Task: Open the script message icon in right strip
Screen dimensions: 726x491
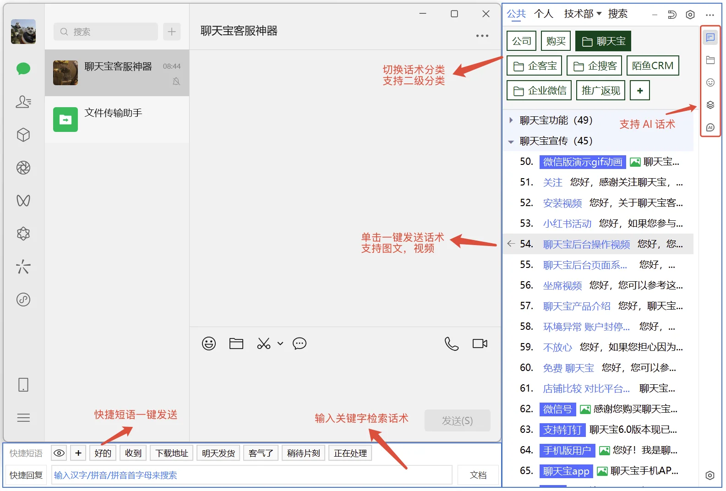Action: 710,38
